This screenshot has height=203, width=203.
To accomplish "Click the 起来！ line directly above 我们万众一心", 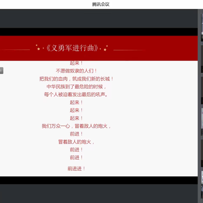I will [76, 118].
